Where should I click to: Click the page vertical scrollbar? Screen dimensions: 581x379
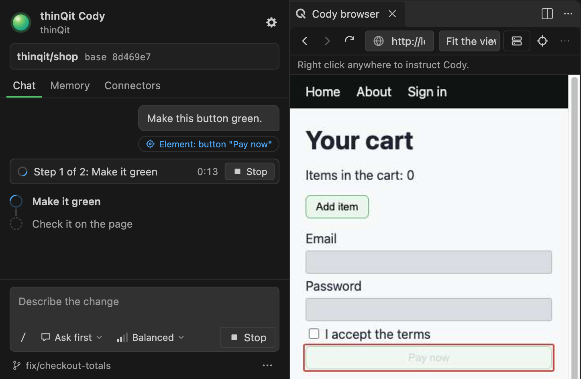tap(575, 227)
